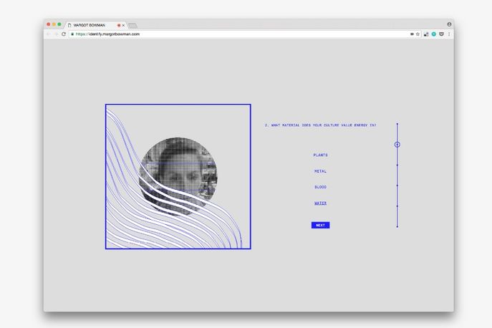The height and width of the screenshot is (328, 492).
Task: Click the circle marker on progress line
Action: 397,145
